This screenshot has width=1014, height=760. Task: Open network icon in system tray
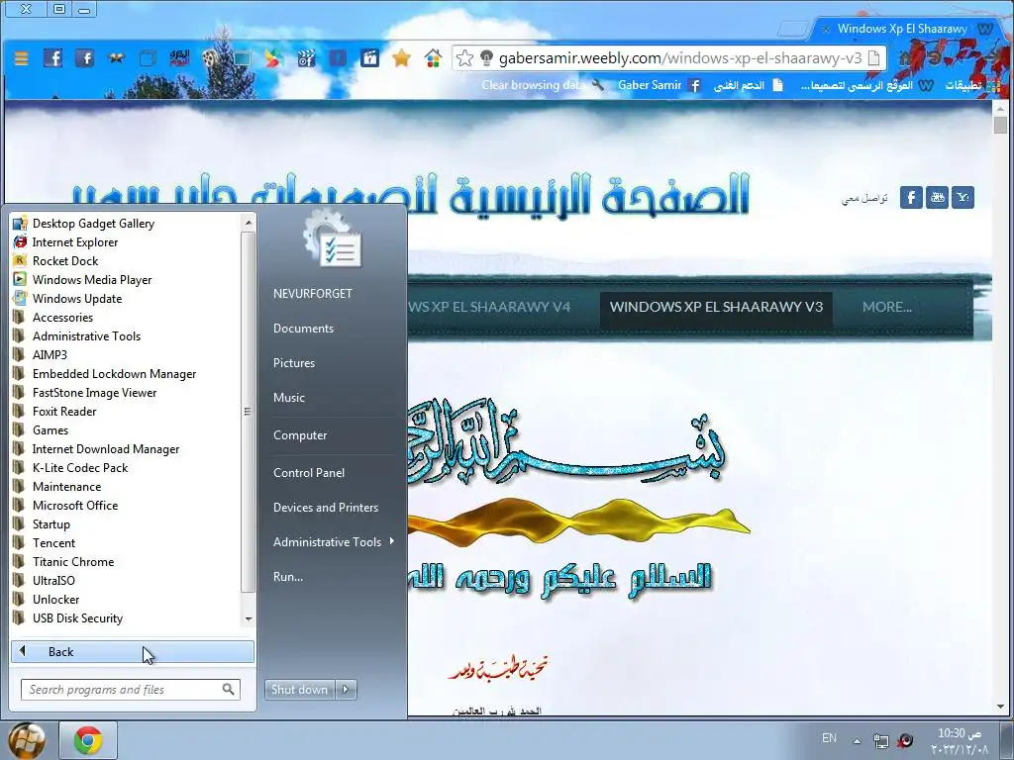coord(880,740)
